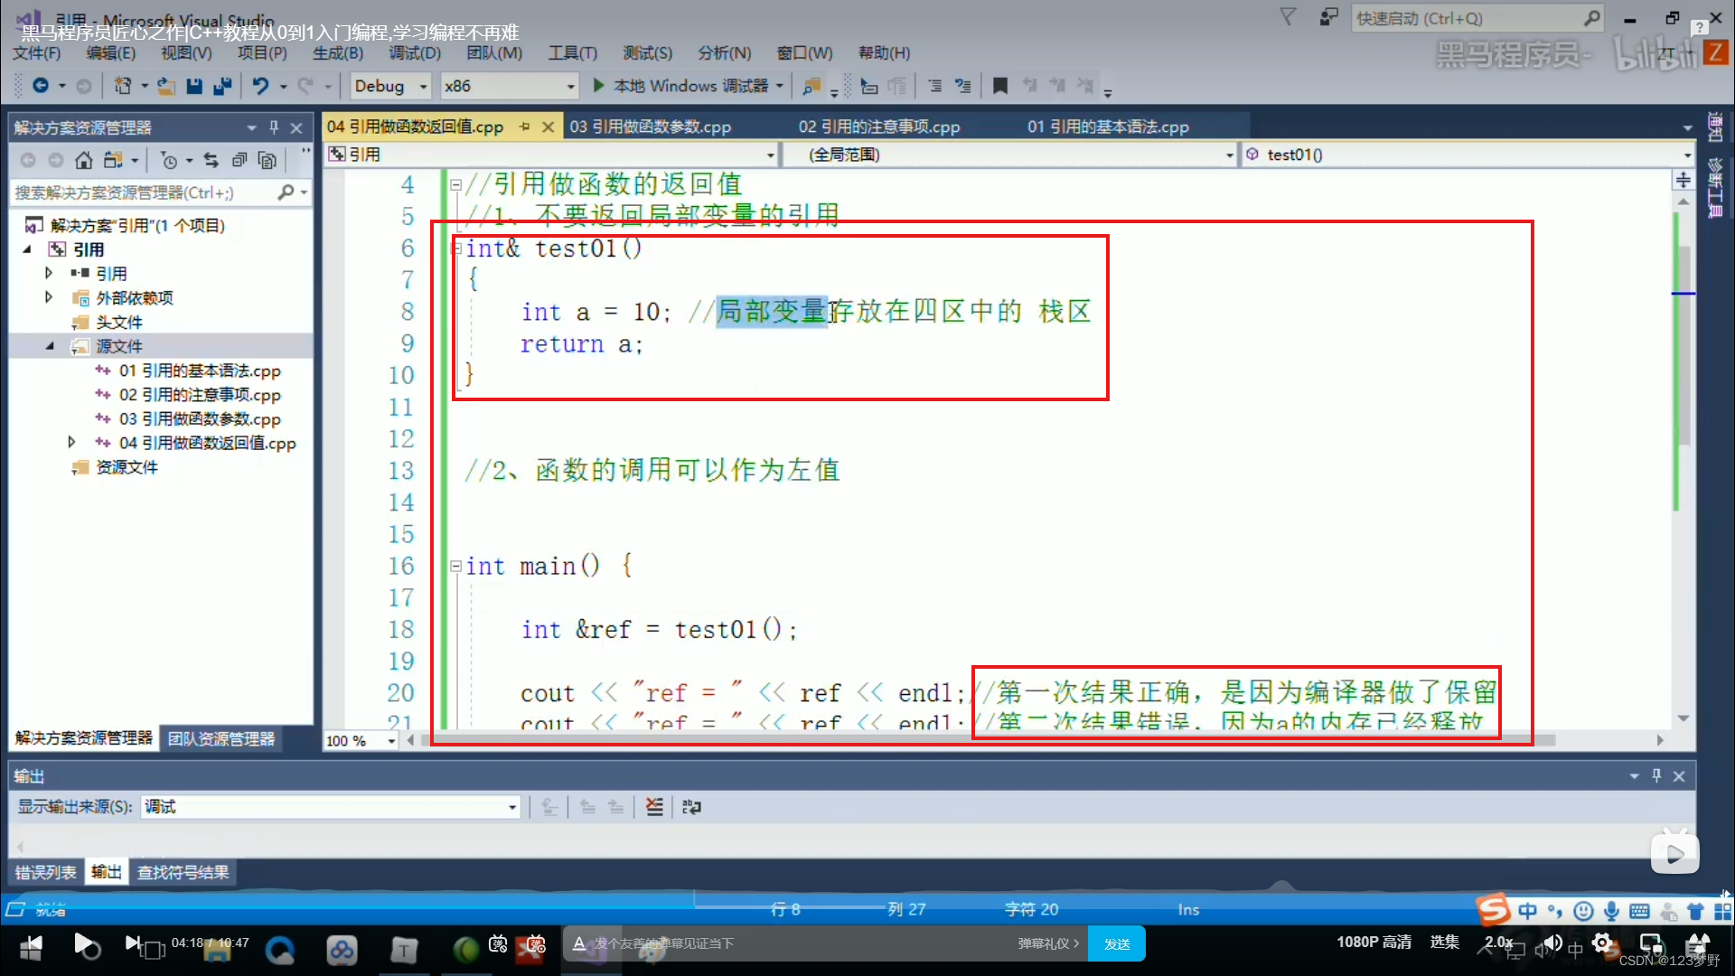
Task: Switch to 团队资源管理器 tab
Action: [221, 738]
